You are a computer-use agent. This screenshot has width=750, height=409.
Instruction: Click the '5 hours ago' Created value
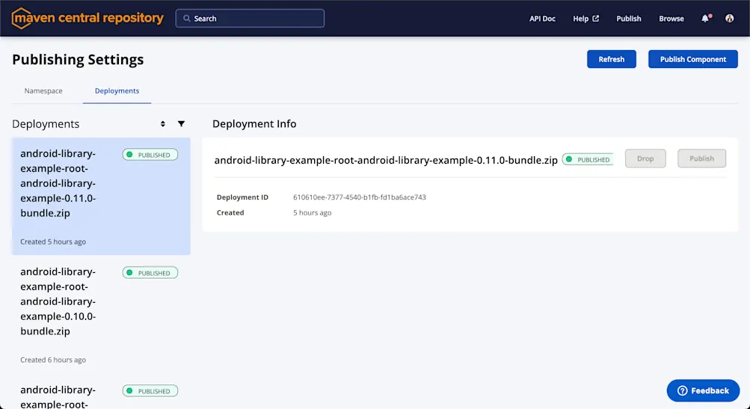pyautogui.click(x=313, y=213)
